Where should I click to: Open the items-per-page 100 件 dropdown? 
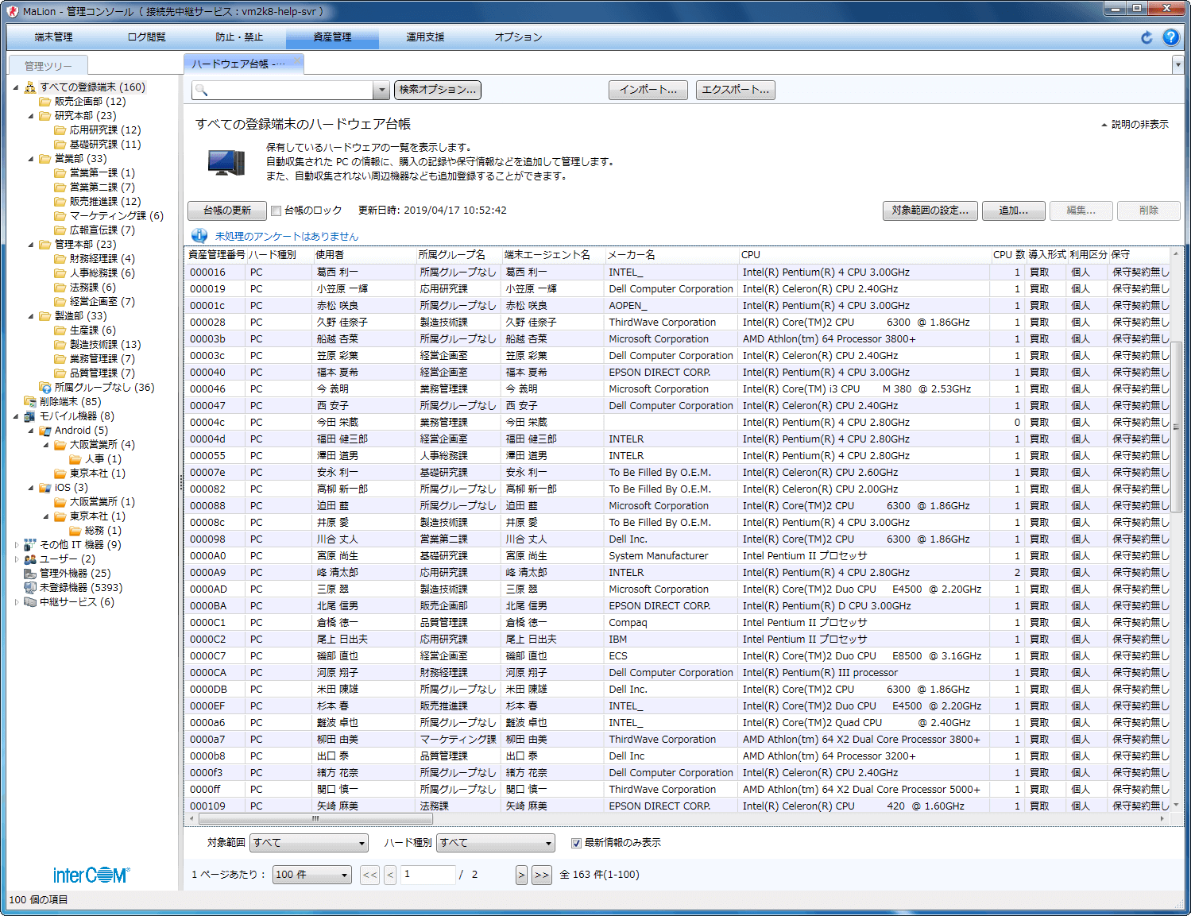click(311, 875)
